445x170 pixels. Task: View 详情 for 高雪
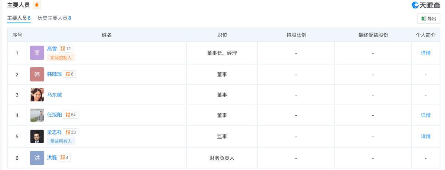pos(426,53)
